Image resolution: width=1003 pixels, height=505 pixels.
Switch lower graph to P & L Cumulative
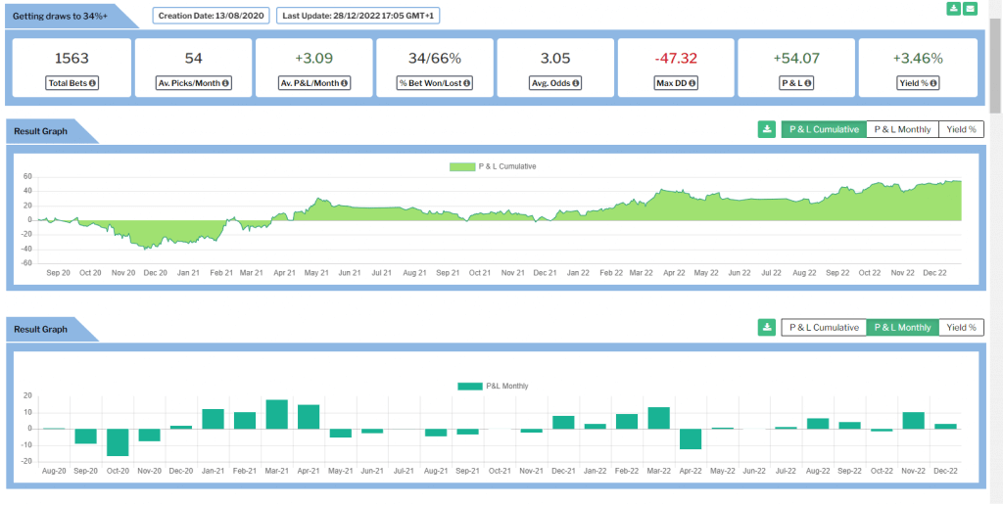point(824,328)
